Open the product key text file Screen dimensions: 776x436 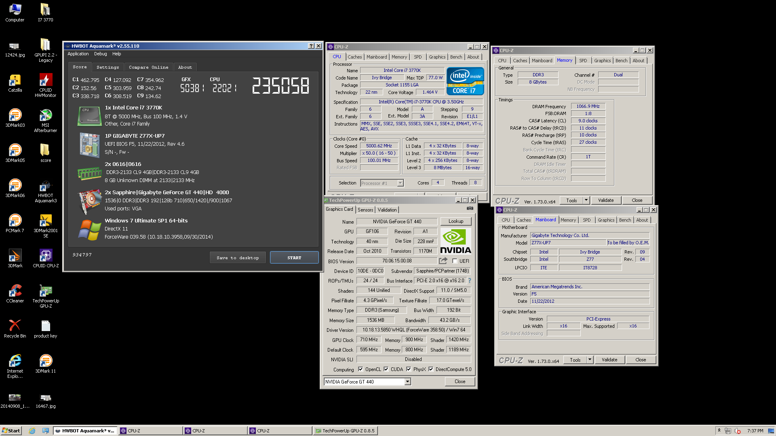[45, 329]
